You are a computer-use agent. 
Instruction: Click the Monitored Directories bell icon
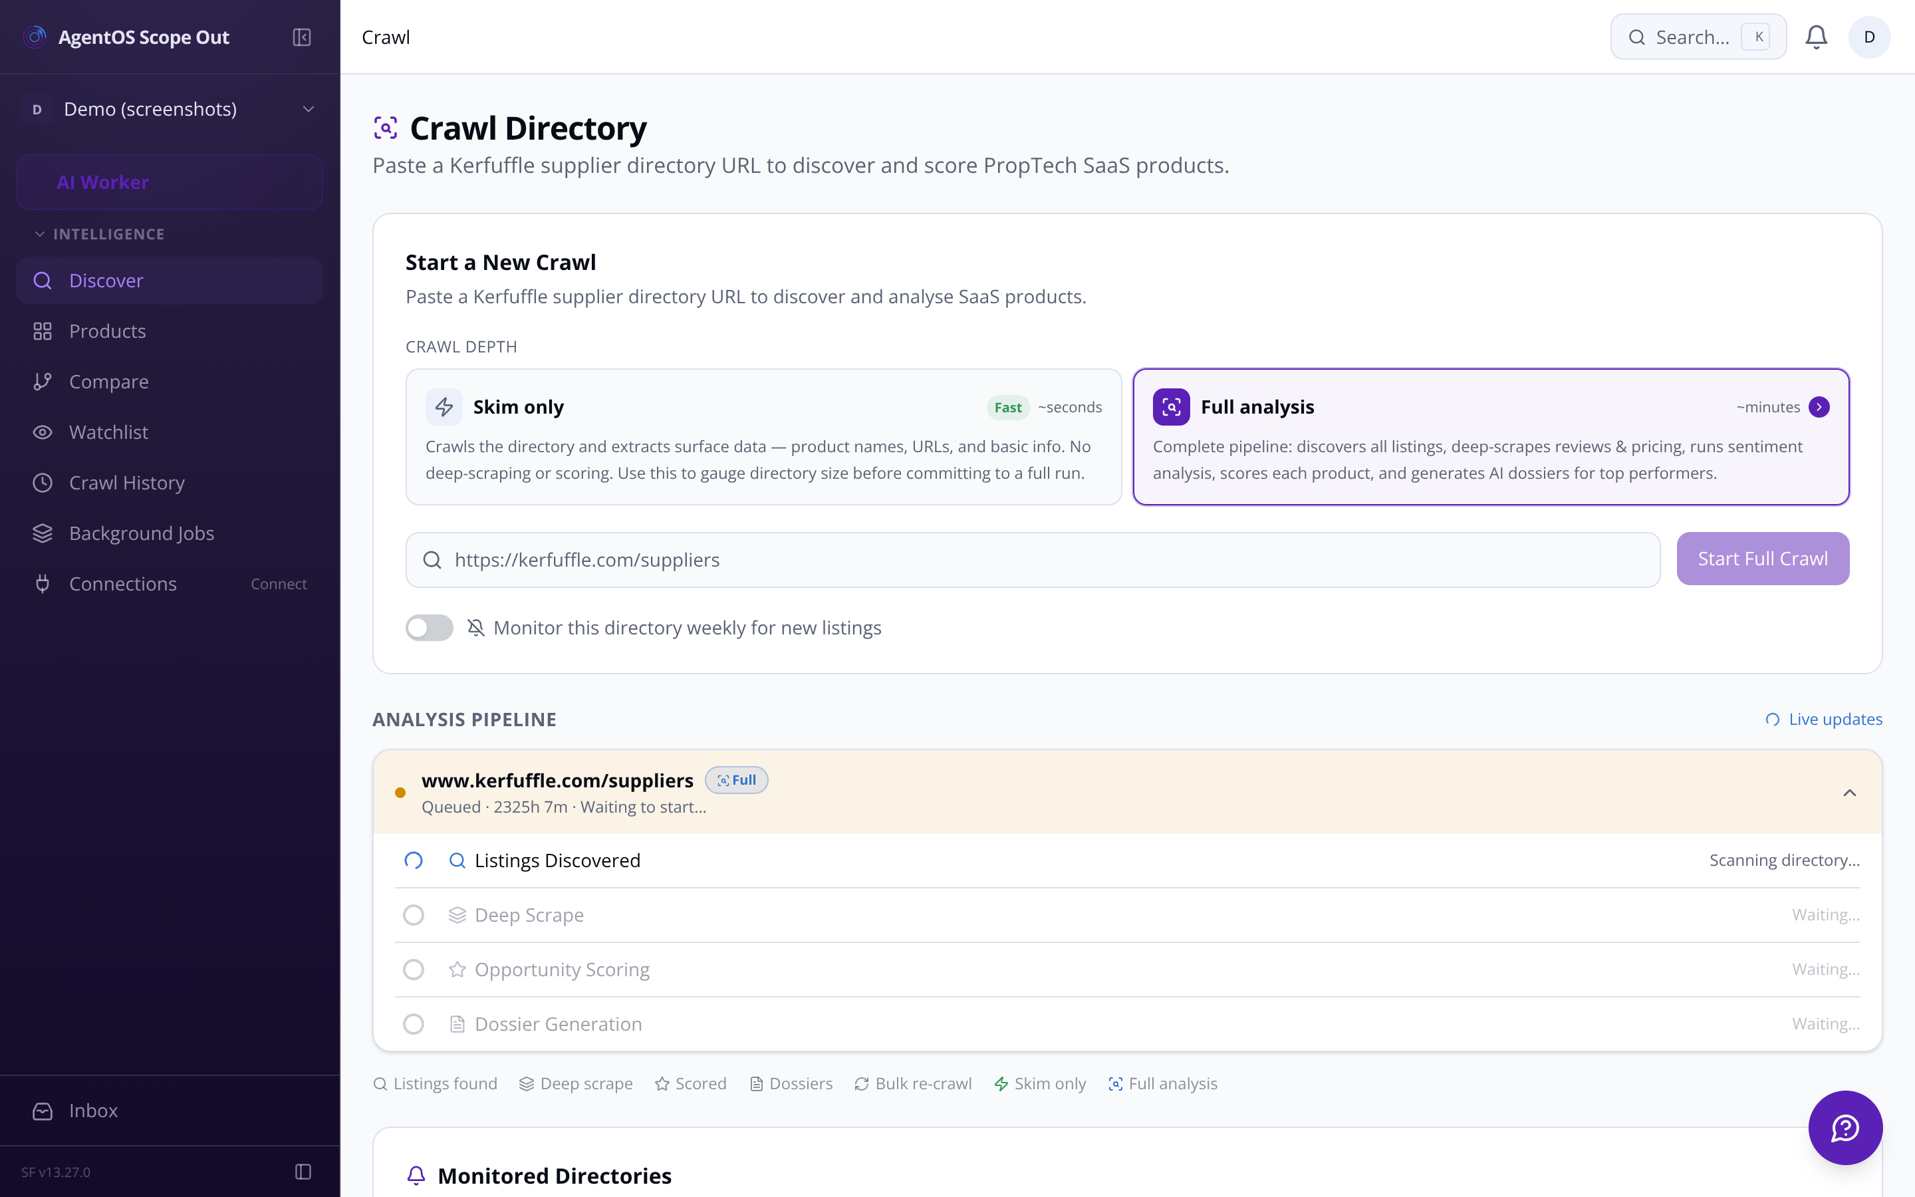[x=416, y=1176]
